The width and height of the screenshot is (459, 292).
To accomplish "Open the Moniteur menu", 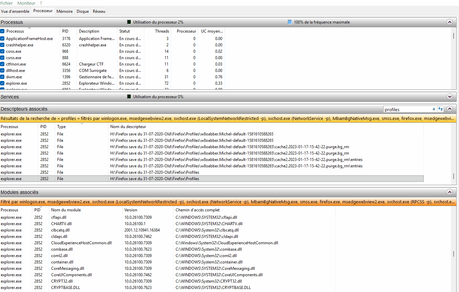I will pyautogui.click(x=26, y=3).
